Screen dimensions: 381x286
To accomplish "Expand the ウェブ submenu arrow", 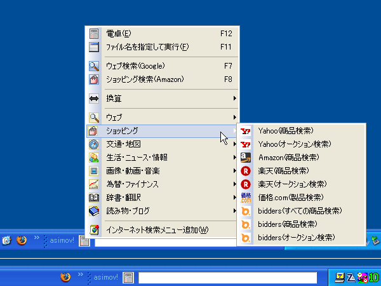I will 235,118.
